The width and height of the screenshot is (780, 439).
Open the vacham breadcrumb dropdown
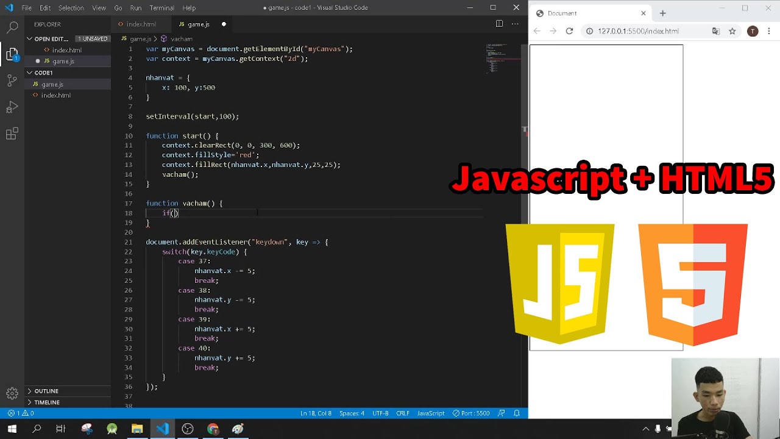point(177,38)
